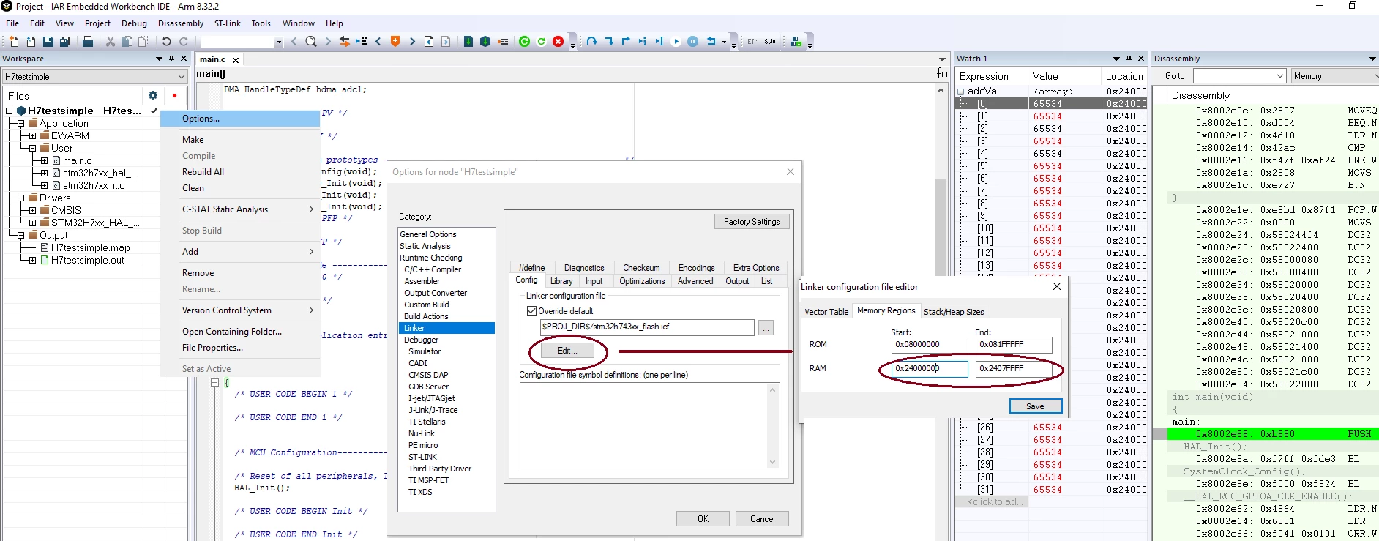Expand the CMSIS folder node
The height and width of the screenshot is (541, 1379).
point(32,210)
